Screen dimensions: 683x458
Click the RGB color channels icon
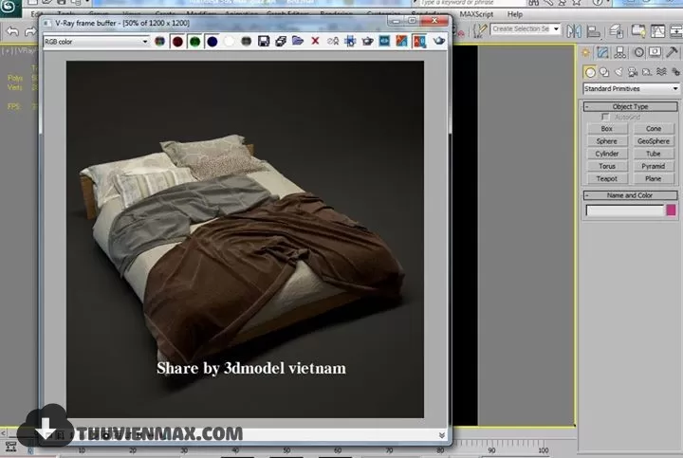click(x=160, y=42)
